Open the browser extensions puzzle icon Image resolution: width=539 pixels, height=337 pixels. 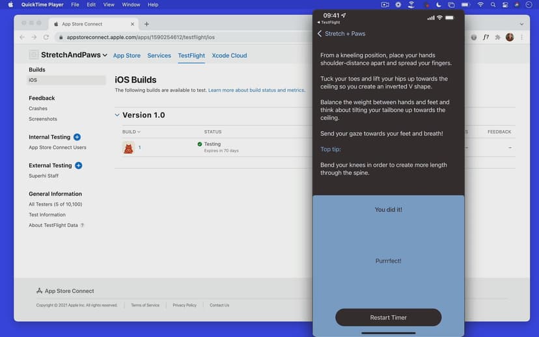point(497,37)
